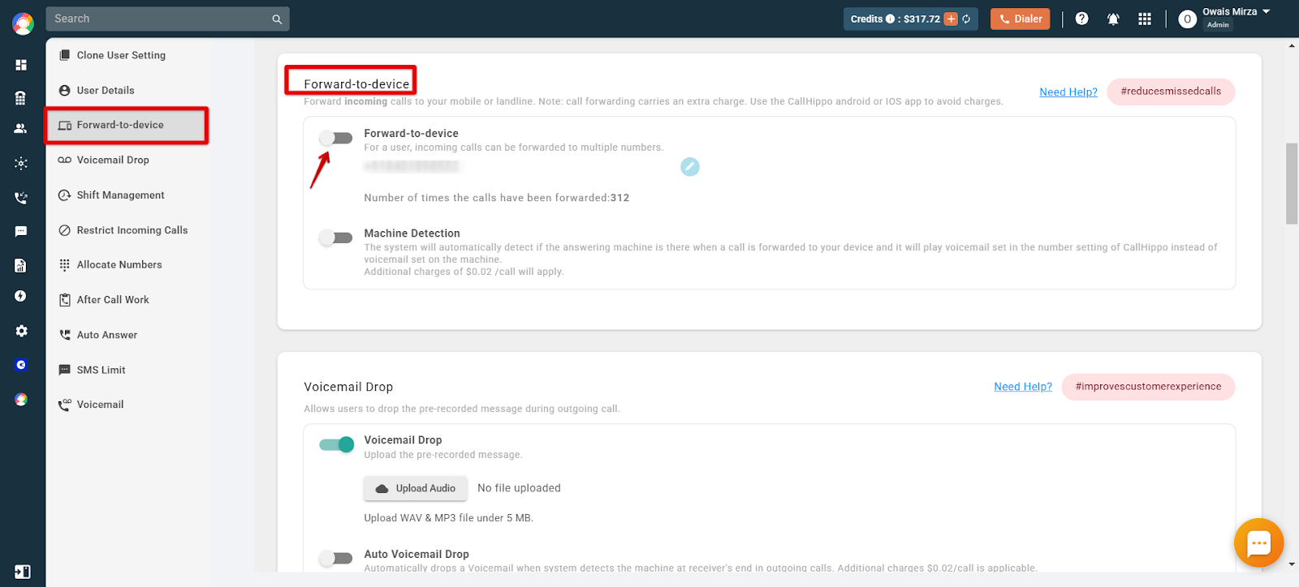Image resolution: width=1299 pixels, height=587 pixels.
Task: Open the reports document icon in left rail
Action: [x=21, y=265]
